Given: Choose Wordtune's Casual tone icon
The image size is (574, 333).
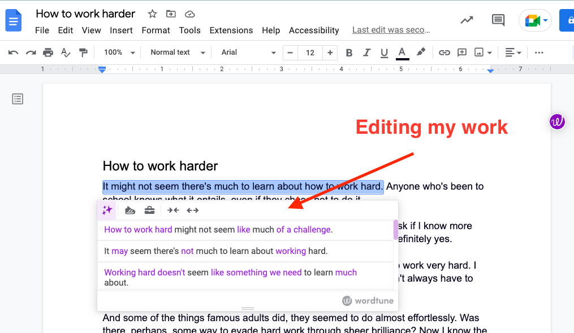Looking at the screenshot, I should point(130,210).
